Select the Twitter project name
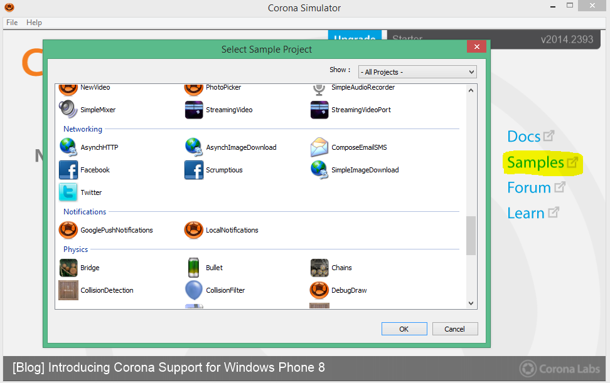The width and height of the screenshot is (610, 383). pos(91,192)
